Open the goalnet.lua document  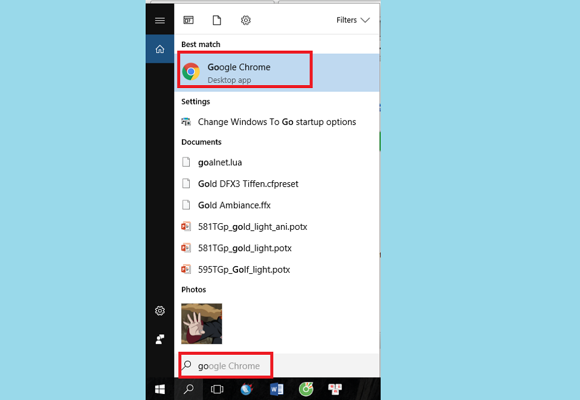[x=277, y=162]
